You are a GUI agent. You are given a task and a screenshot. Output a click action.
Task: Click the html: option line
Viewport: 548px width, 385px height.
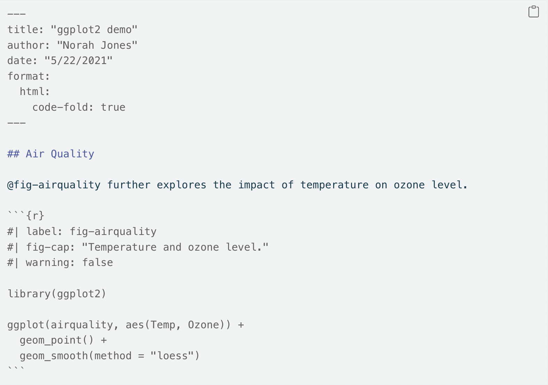pos(35,92)
